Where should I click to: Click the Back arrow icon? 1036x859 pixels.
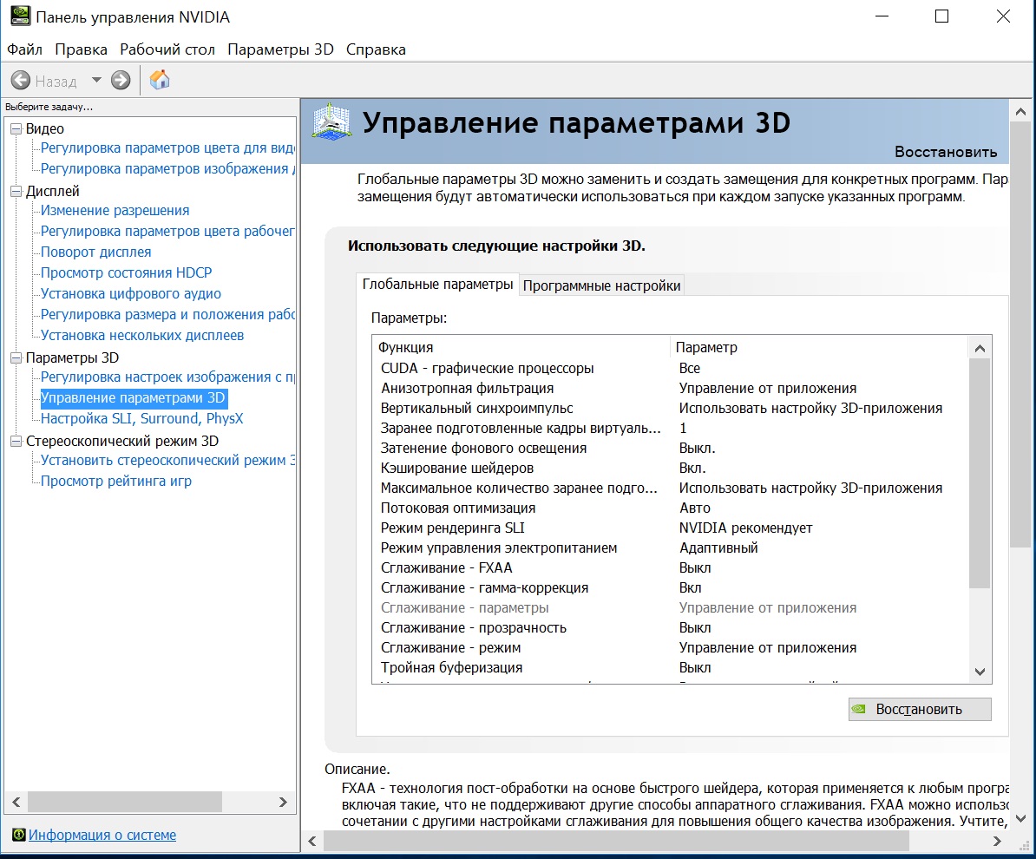21,81
